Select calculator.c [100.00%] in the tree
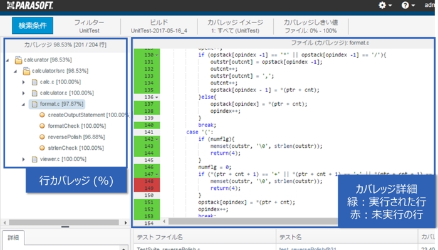Viewport: 438px width, 250px height. pyautogui.click(x=67, y=93)
